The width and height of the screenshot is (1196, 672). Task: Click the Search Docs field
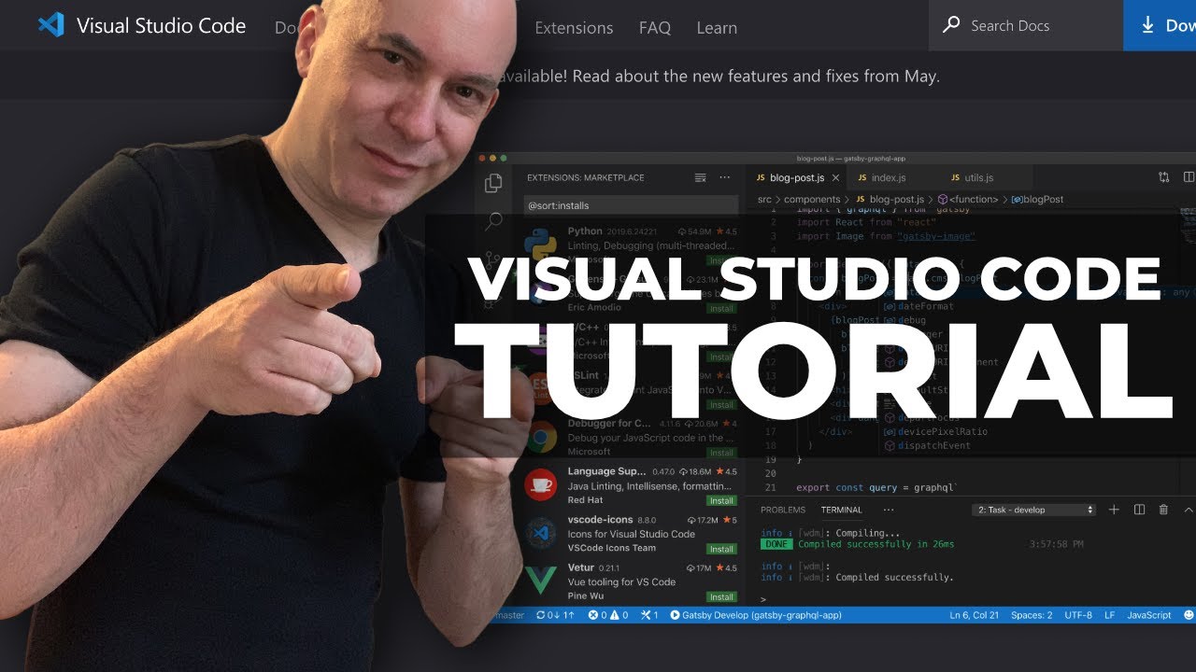point(1026,25)
